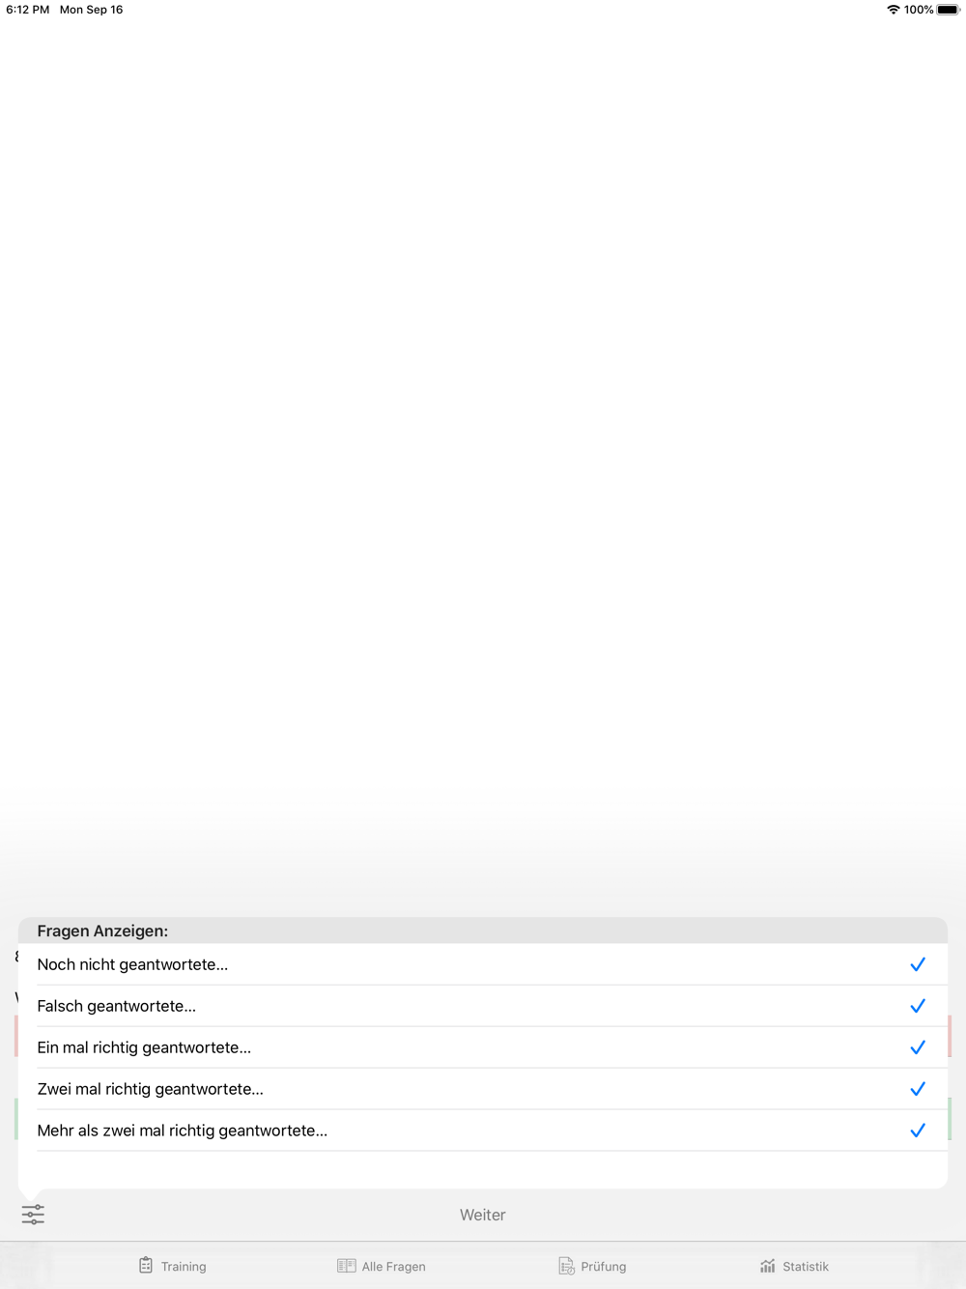
Task: Uncheck the Falsch geantwortete checkmark
Action: pyautogui.click(x=918, y=1006)
